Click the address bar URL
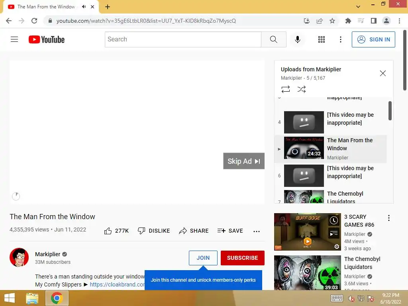The width and height of the screenshot is (408, 306). 146,21
